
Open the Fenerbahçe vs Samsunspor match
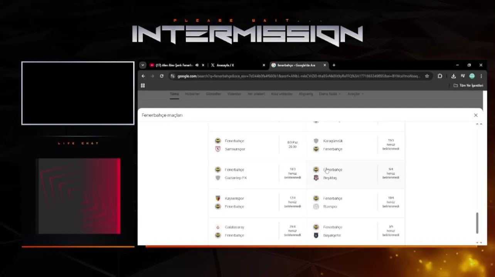[x=257, y=145]
